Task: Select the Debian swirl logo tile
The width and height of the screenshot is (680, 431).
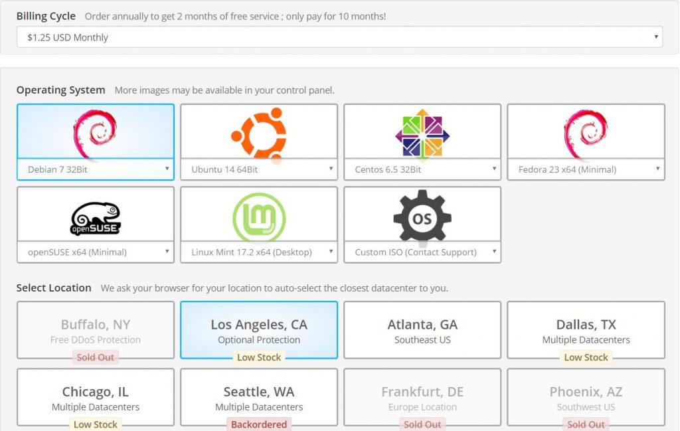Action: click(96, 133)
